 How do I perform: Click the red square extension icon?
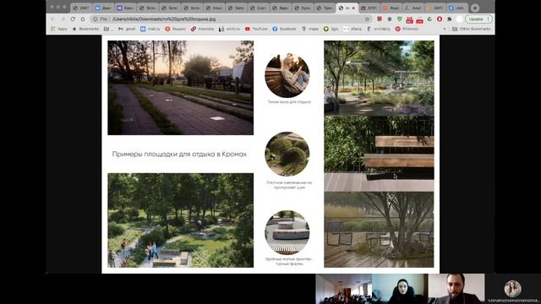(380, 19)
